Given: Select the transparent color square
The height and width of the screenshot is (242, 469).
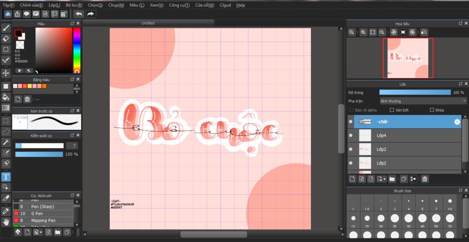Looking at the screenshot, I should (x=20, y=45).
